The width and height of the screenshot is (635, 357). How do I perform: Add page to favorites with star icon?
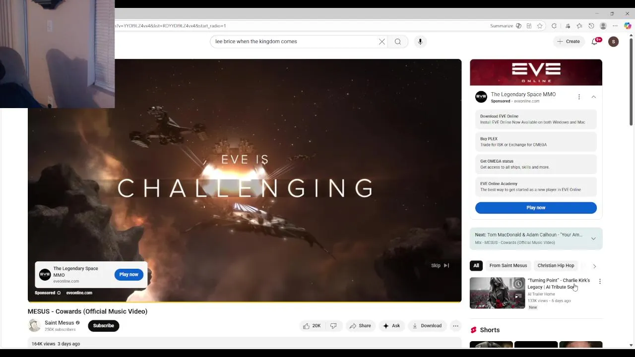pos(540,26)
